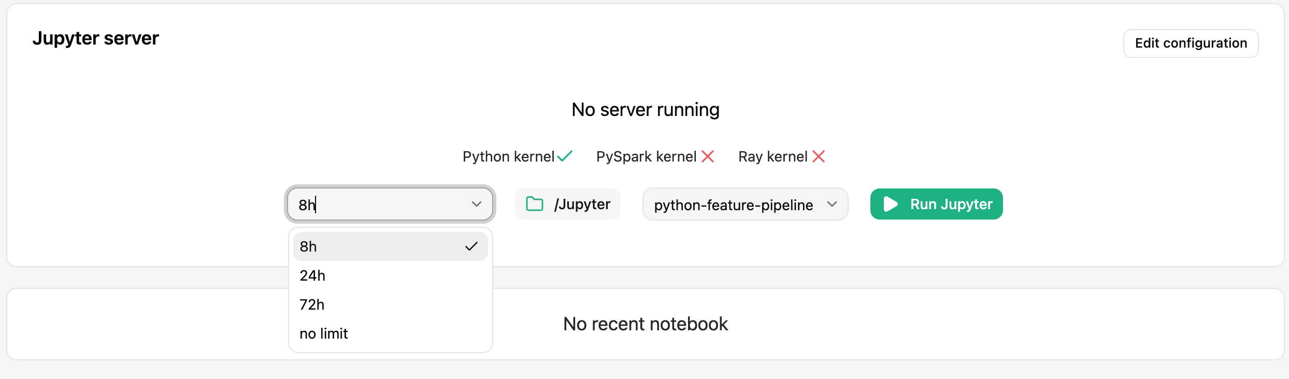Click the 'No server running' text
Screen dimensions: 1289x379
click(646, 110)
